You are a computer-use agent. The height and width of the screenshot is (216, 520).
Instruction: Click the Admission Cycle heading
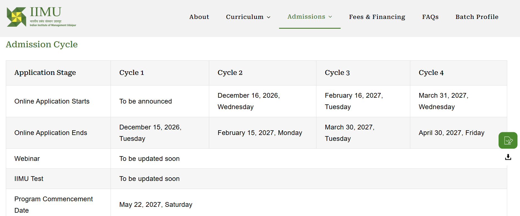click(x=42, y=45)
